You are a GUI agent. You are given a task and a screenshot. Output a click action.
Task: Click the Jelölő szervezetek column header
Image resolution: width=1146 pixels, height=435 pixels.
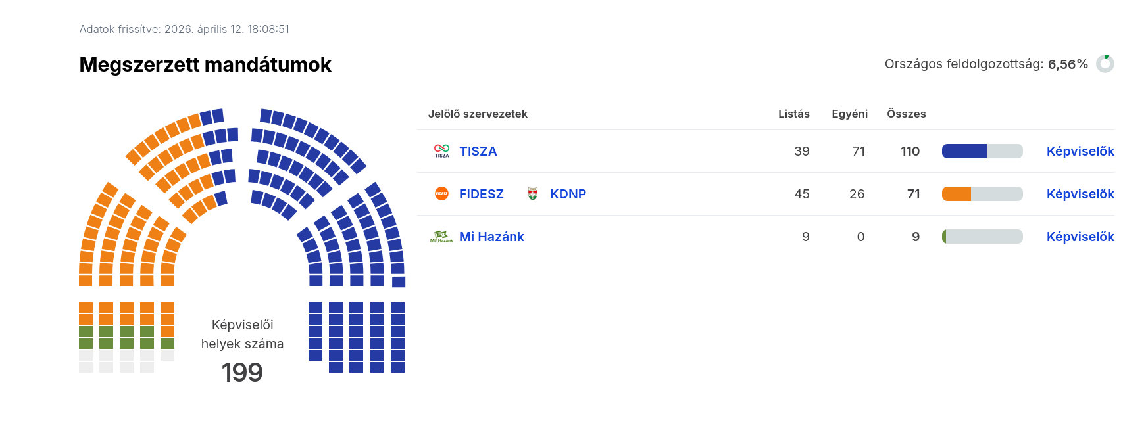pos(478,114)
